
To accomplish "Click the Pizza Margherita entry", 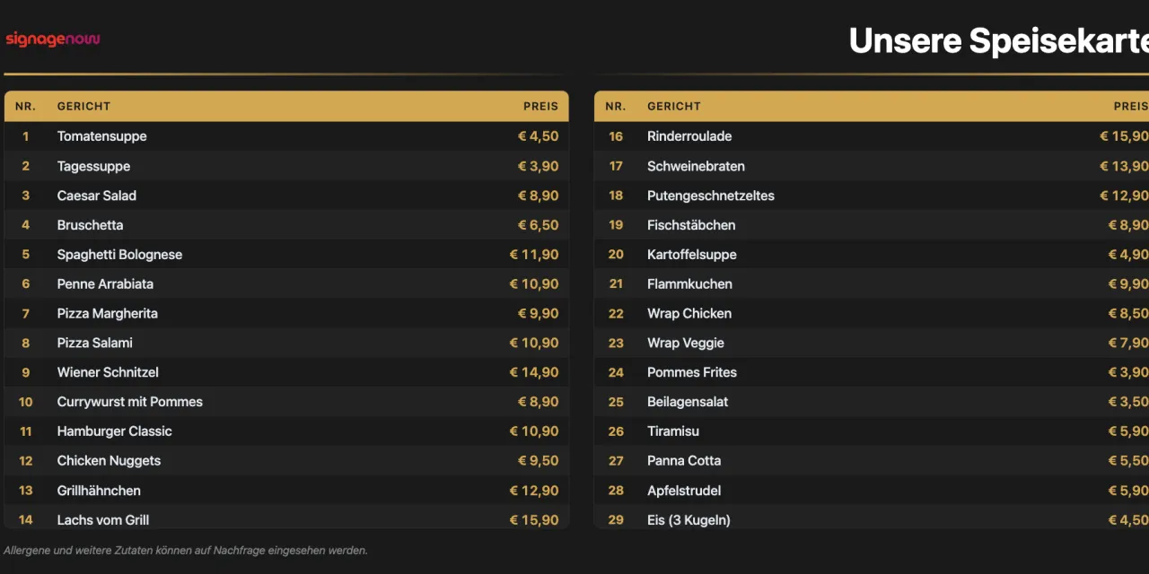I will coord(286,313).
